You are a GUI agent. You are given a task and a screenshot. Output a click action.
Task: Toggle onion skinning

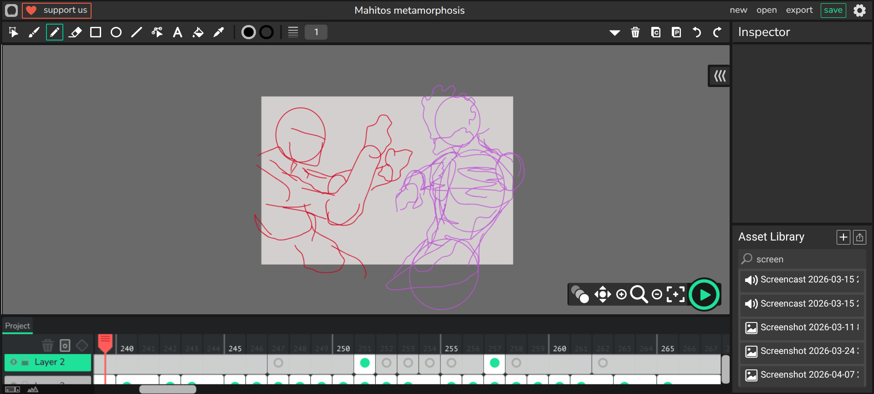580,295
